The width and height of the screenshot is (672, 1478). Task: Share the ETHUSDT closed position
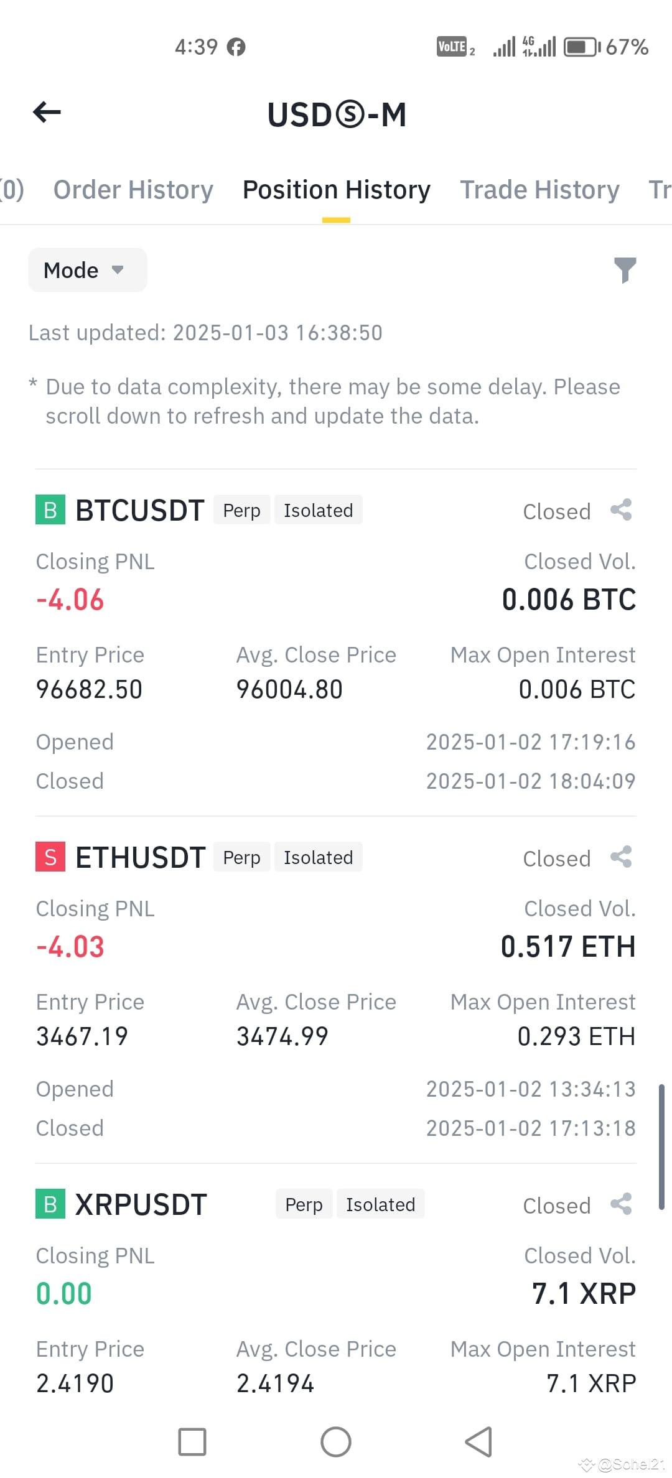click(621, 857)
